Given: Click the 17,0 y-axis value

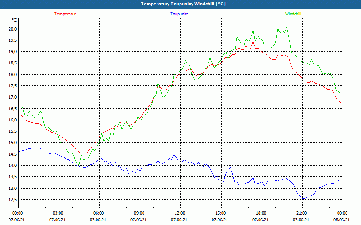Looking at the screenshot, I should (x=13, y=97).
